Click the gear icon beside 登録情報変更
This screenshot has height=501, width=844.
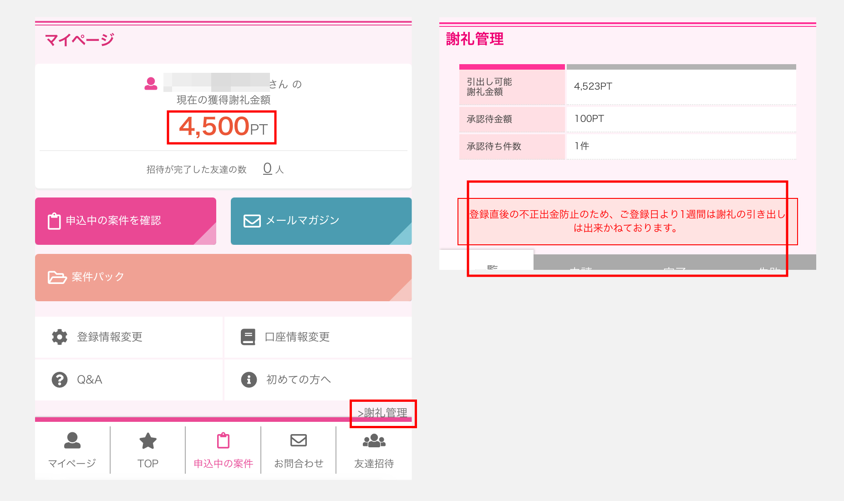pos(60,337)
